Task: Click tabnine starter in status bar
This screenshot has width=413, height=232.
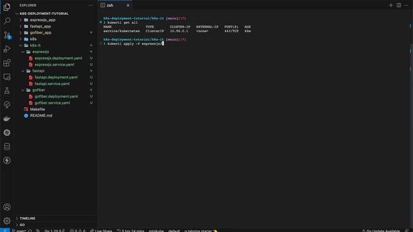Action: pos(201,231)
